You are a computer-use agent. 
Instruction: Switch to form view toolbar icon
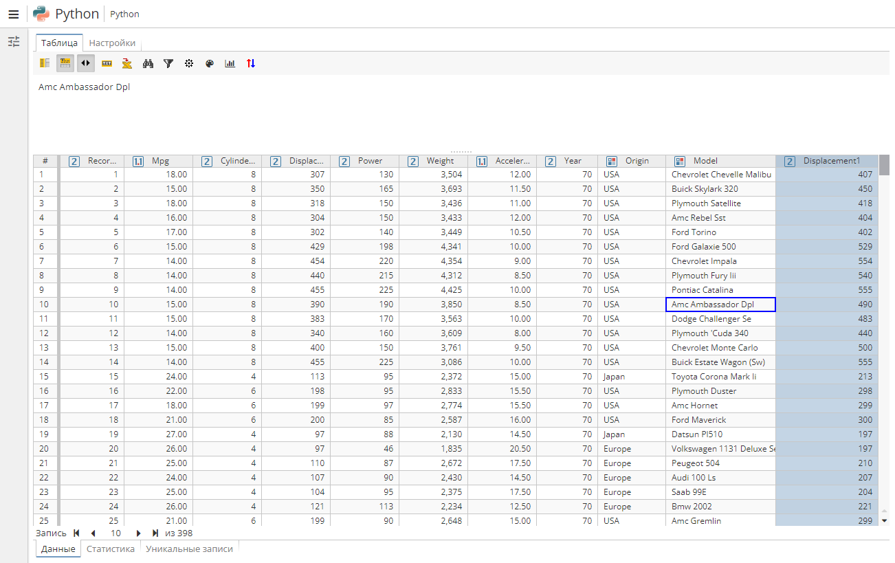(x=45, y=63)
